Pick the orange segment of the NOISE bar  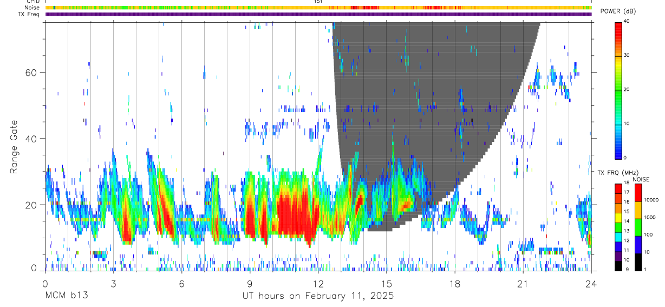[638, 210]
